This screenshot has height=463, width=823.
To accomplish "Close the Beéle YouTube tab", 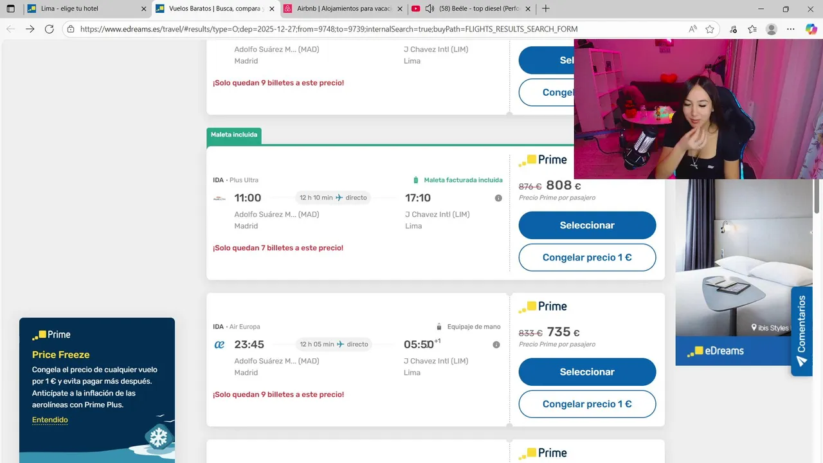I will (x=528, y=9).
